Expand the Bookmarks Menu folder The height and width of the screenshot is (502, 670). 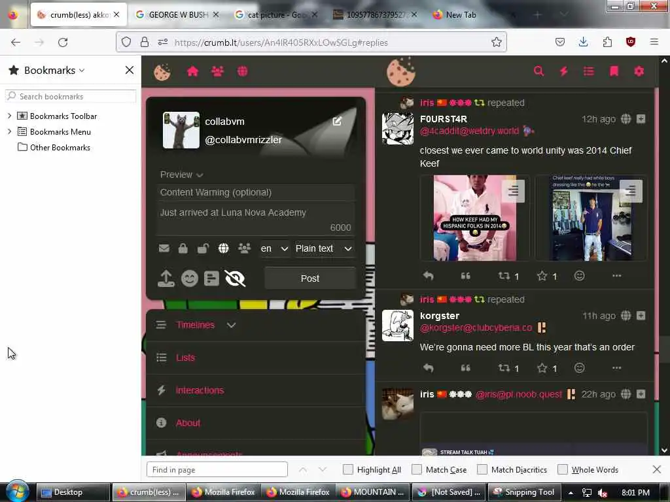[9, 131]
